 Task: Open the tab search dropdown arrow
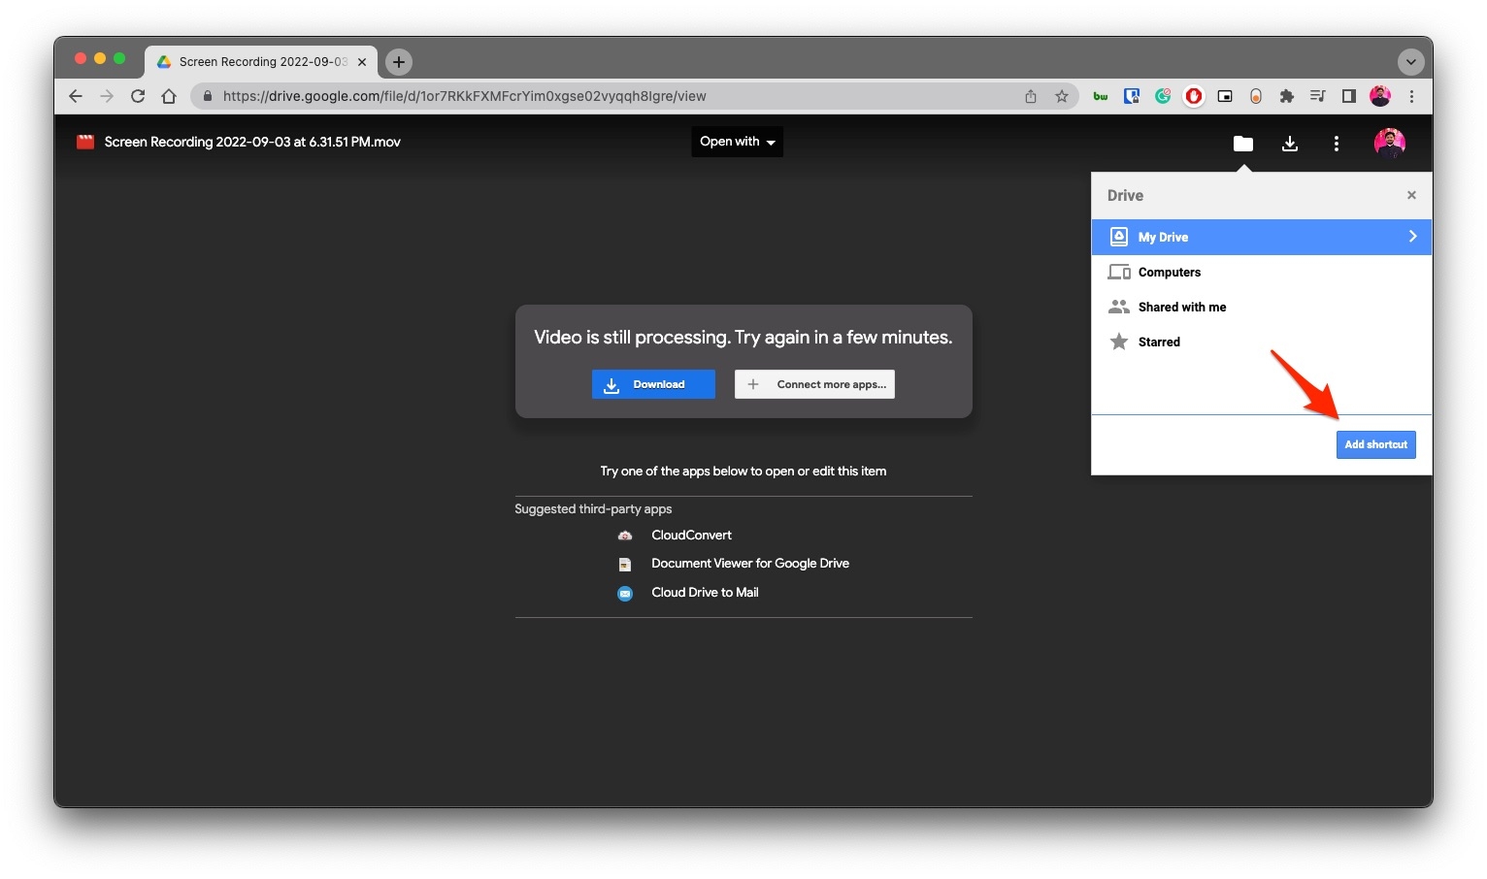point(1410,62)
